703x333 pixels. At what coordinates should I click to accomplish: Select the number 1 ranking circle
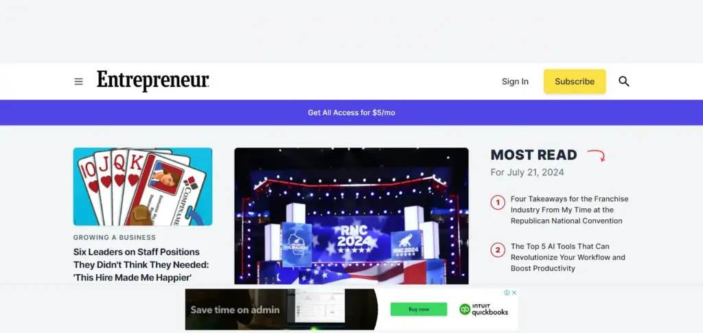tap(498, 203)
